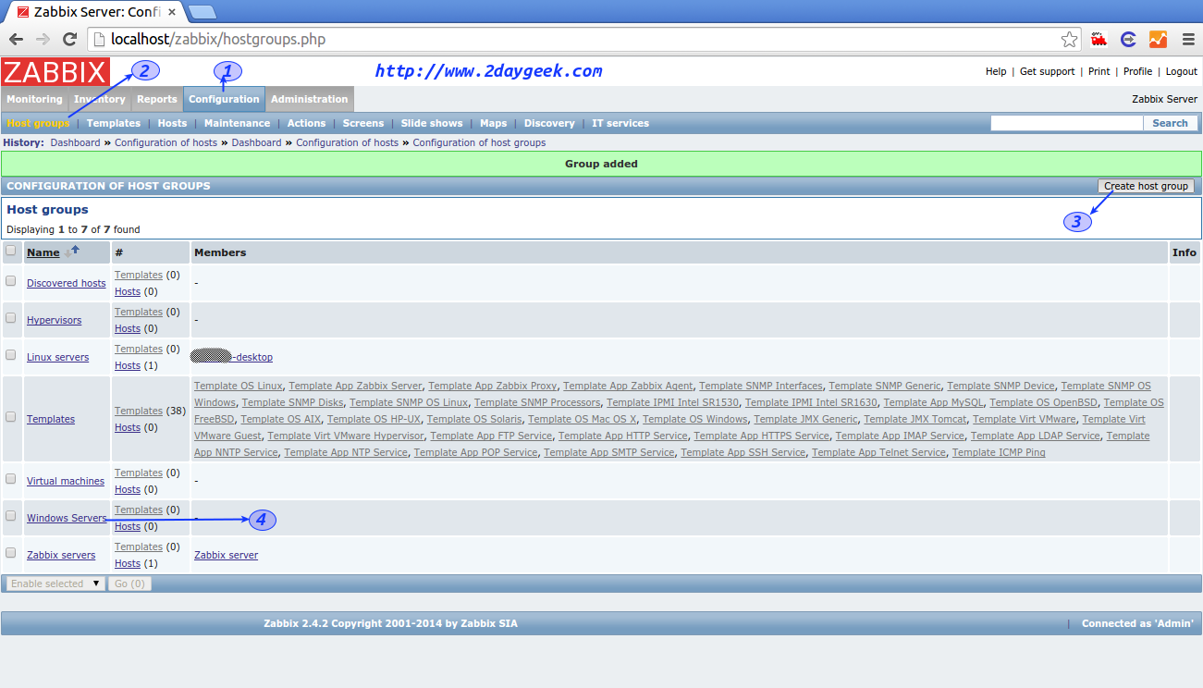Reload the page with the refresh icon
This screenshot has height=688, width=1203.
69,39
